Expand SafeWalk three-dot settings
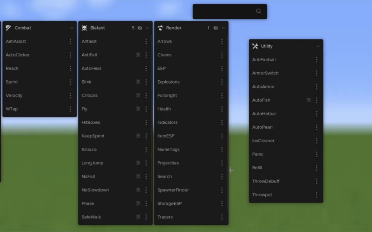Screen dimensions: 372x232 (x=146, y=217)
